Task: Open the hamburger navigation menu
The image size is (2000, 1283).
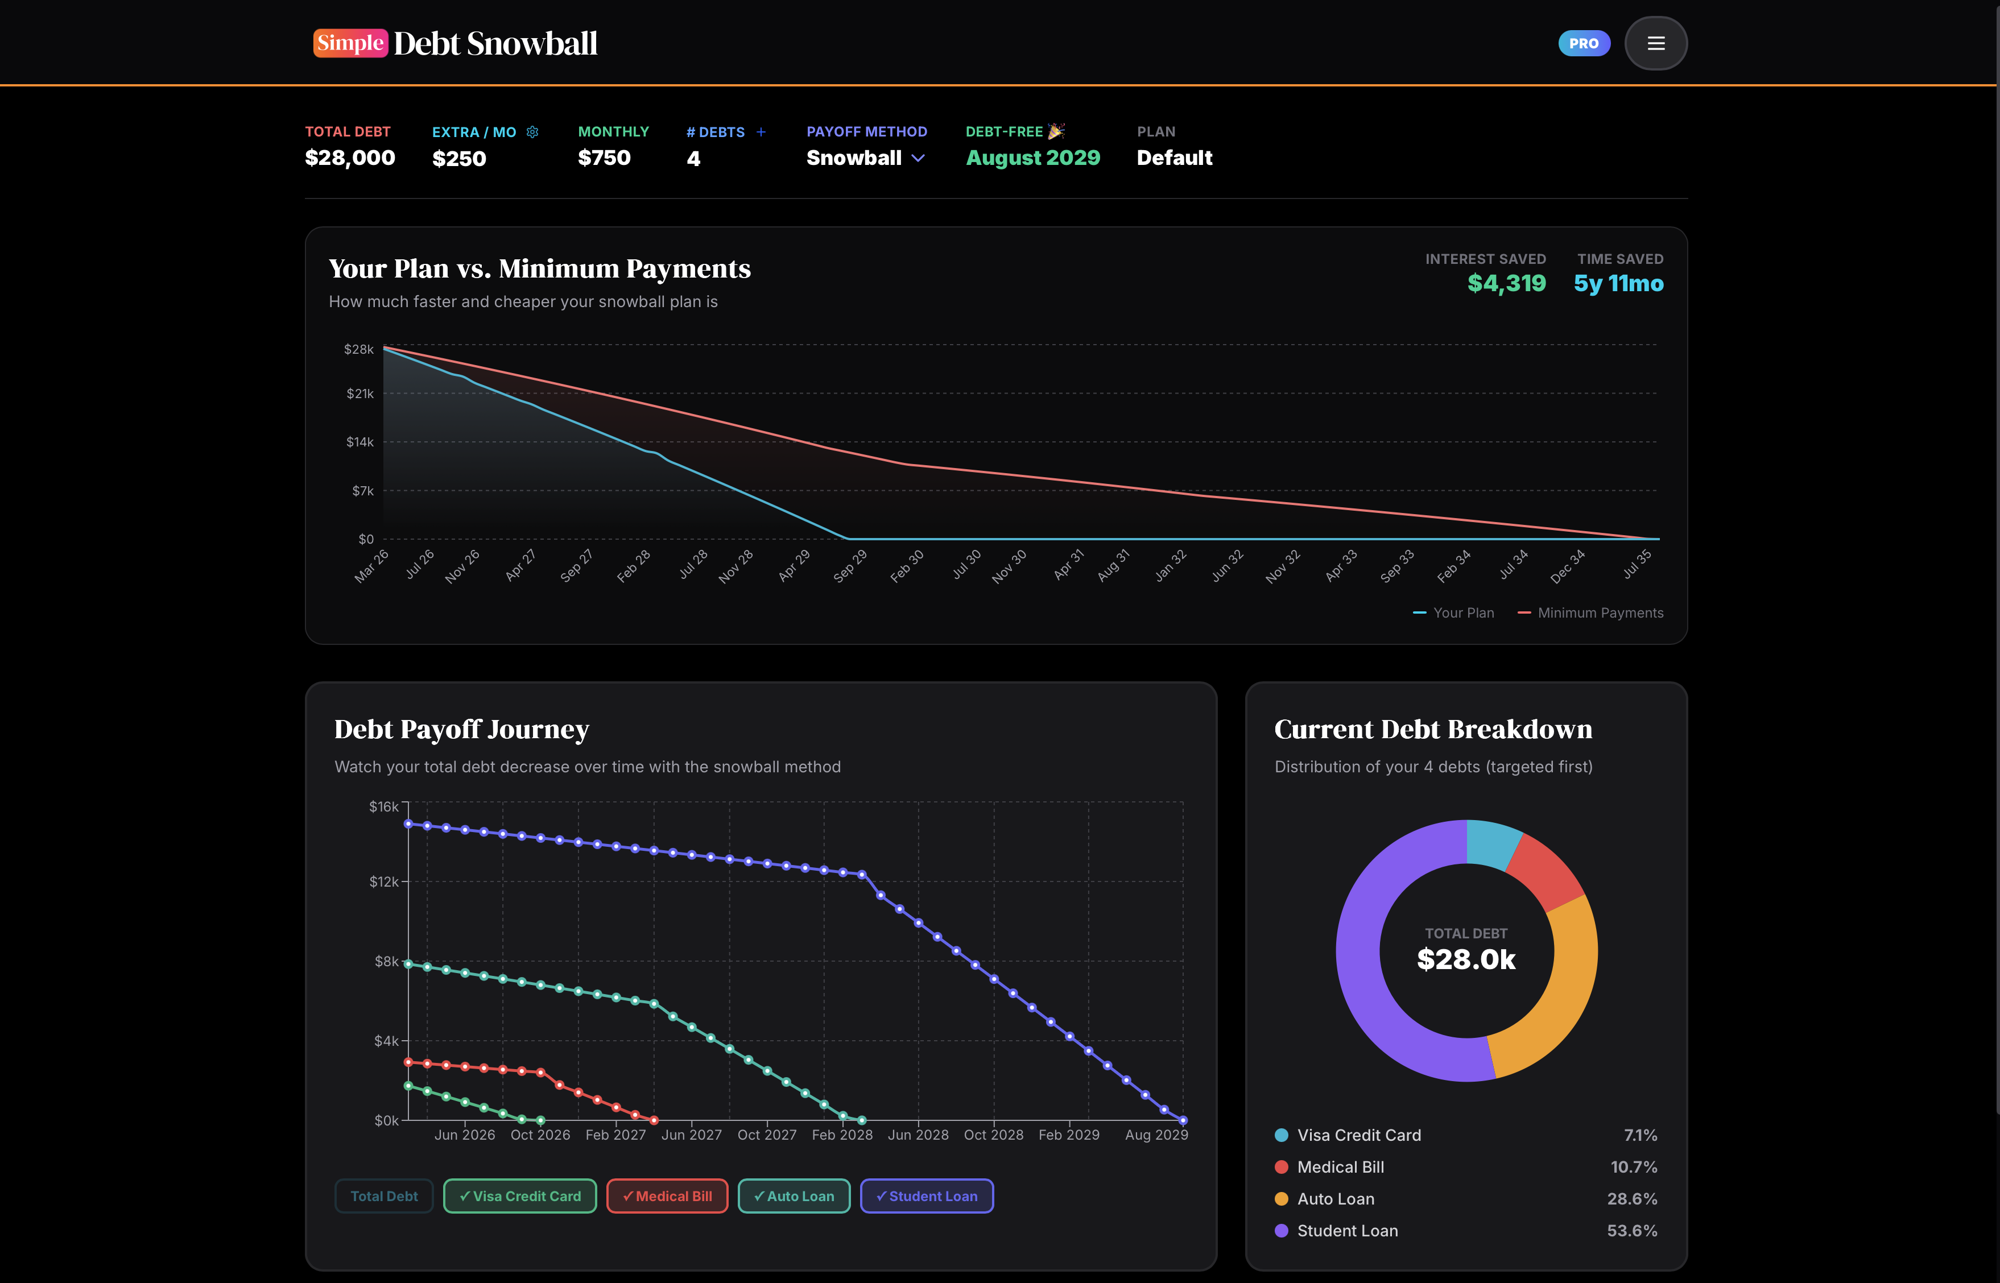Action: [x=1656, y=43]
